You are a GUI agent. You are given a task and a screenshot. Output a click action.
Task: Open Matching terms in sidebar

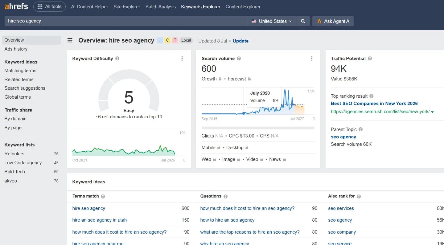tap(20, 71)
